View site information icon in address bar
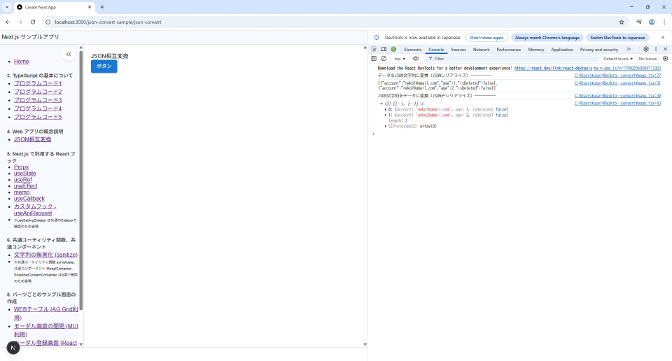Viewport: 672px width, 361px height. pyautogui.click(x=48, y=22)
